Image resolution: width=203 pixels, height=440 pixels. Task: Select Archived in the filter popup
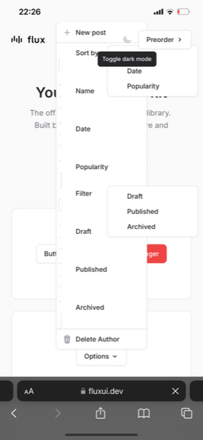pyautogui.click(x=141, y=227)
